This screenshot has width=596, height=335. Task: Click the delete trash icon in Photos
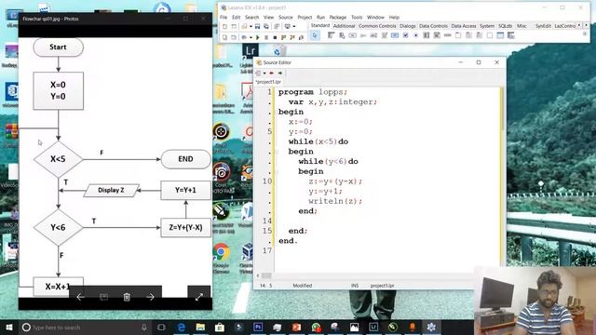(x=127, y=297)
